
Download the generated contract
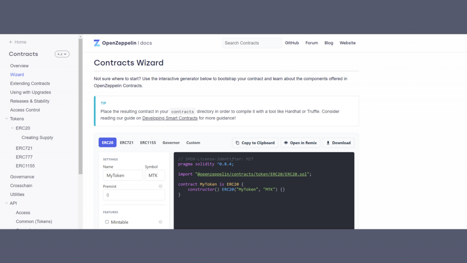tap(338, 143)
